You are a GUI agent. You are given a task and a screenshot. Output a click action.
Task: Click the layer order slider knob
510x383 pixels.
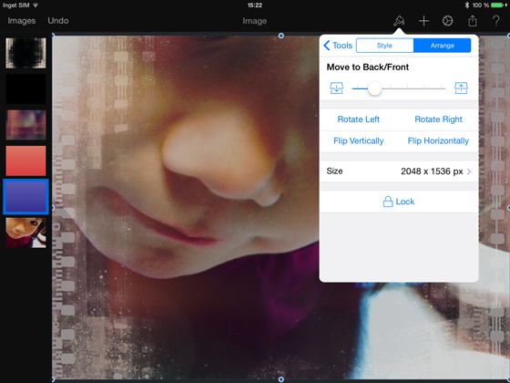coord(374,88)
